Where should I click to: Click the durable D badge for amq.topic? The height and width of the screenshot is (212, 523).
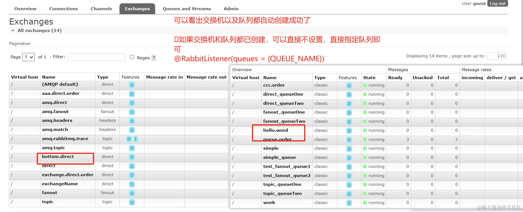tap(132, 148)
